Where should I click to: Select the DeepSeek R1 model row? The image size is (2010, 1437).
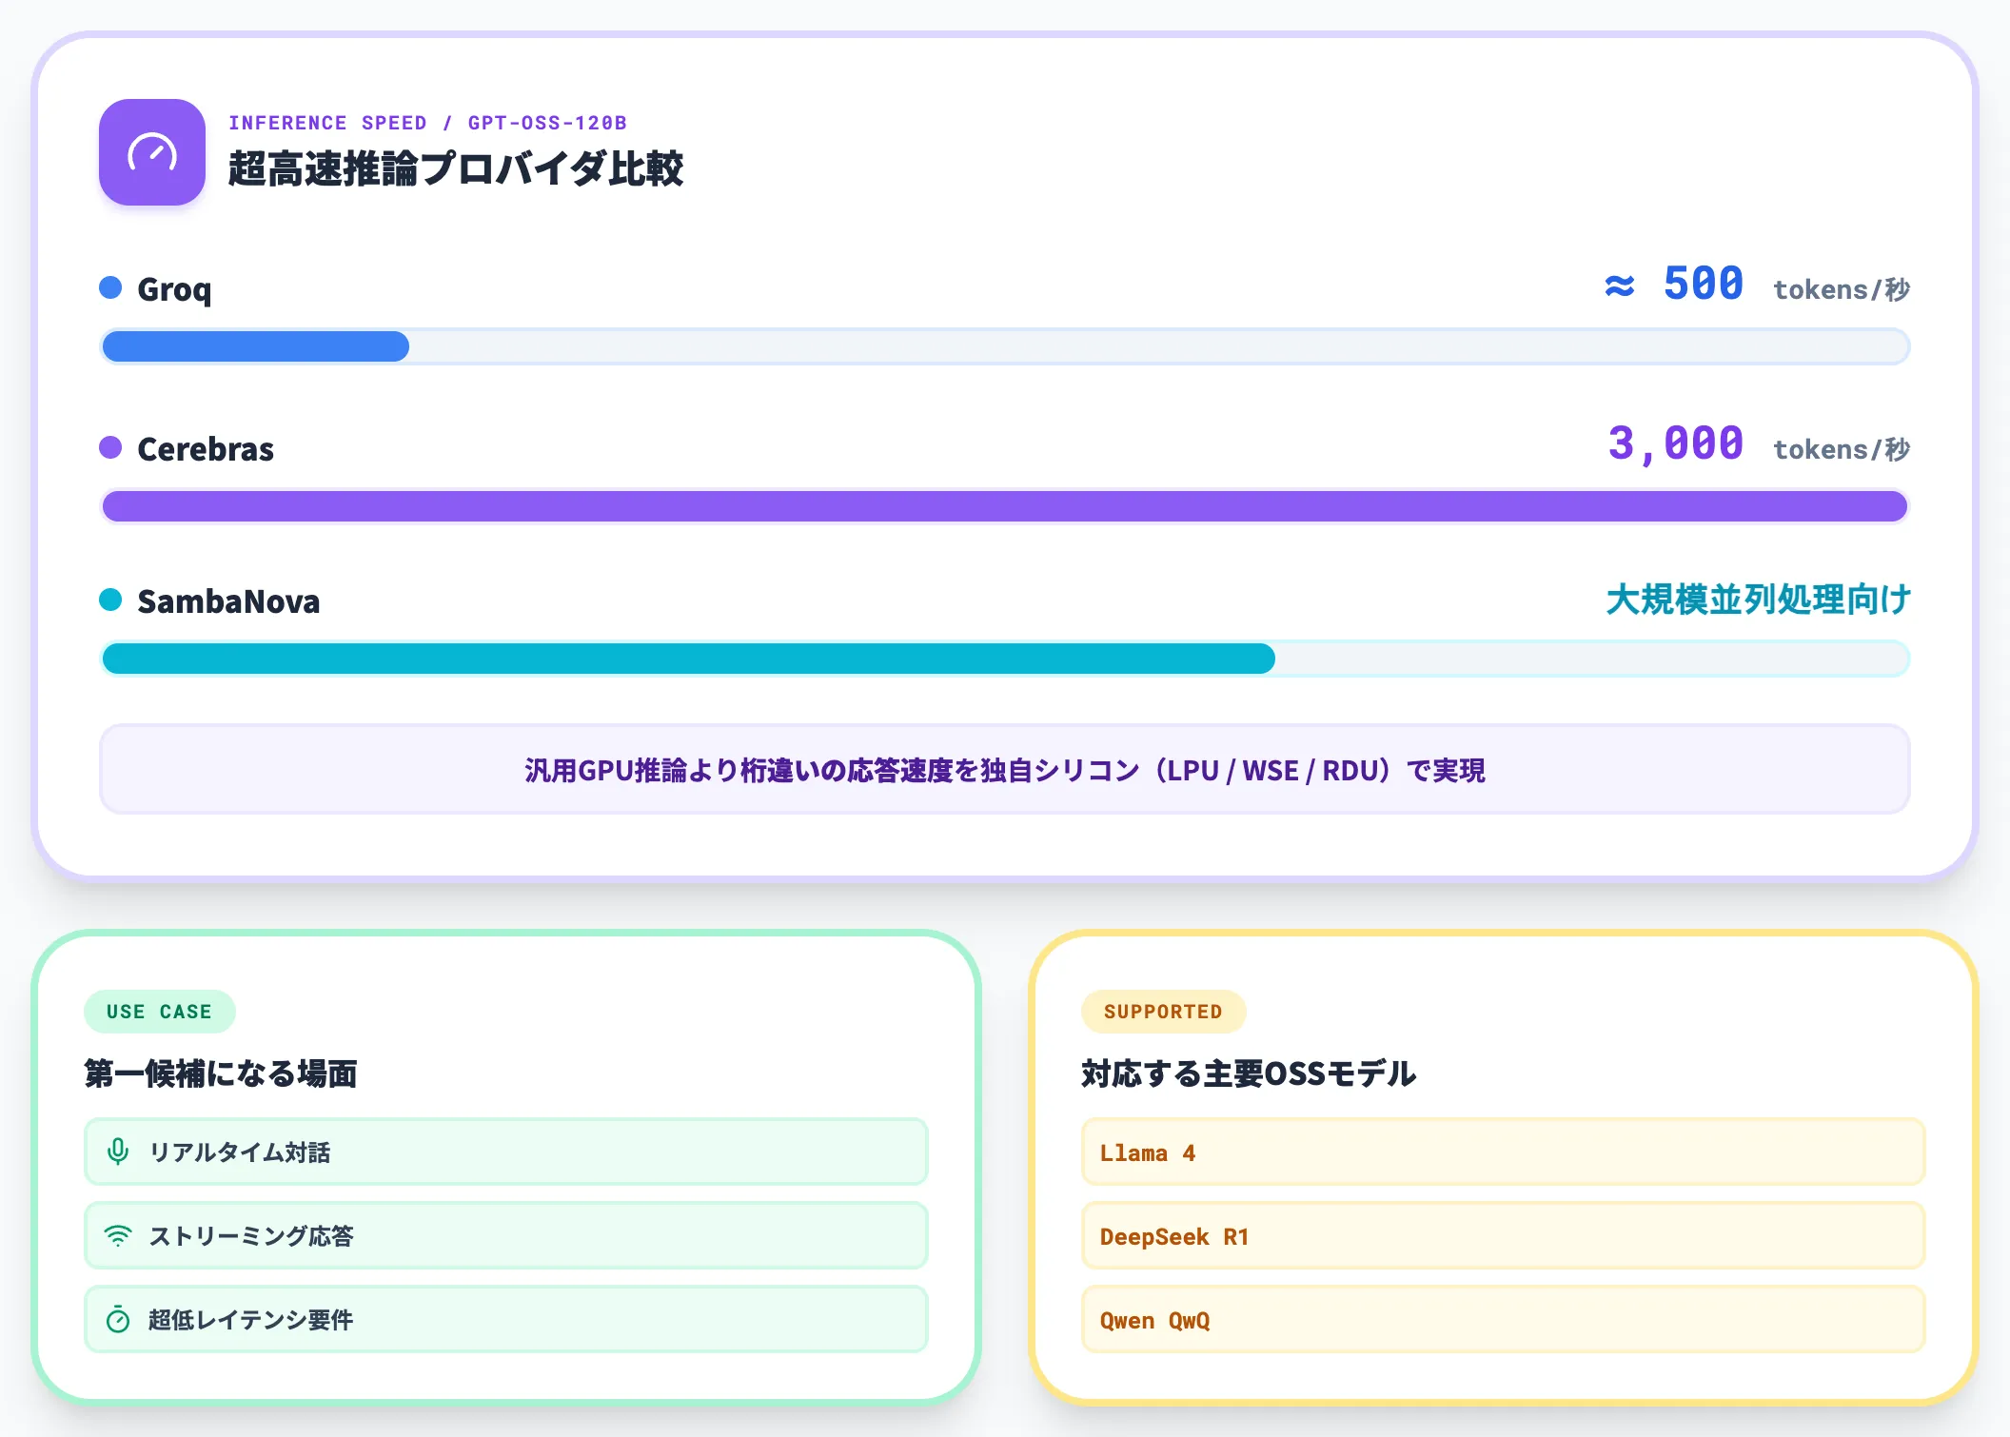(x=1504, y=1235)
